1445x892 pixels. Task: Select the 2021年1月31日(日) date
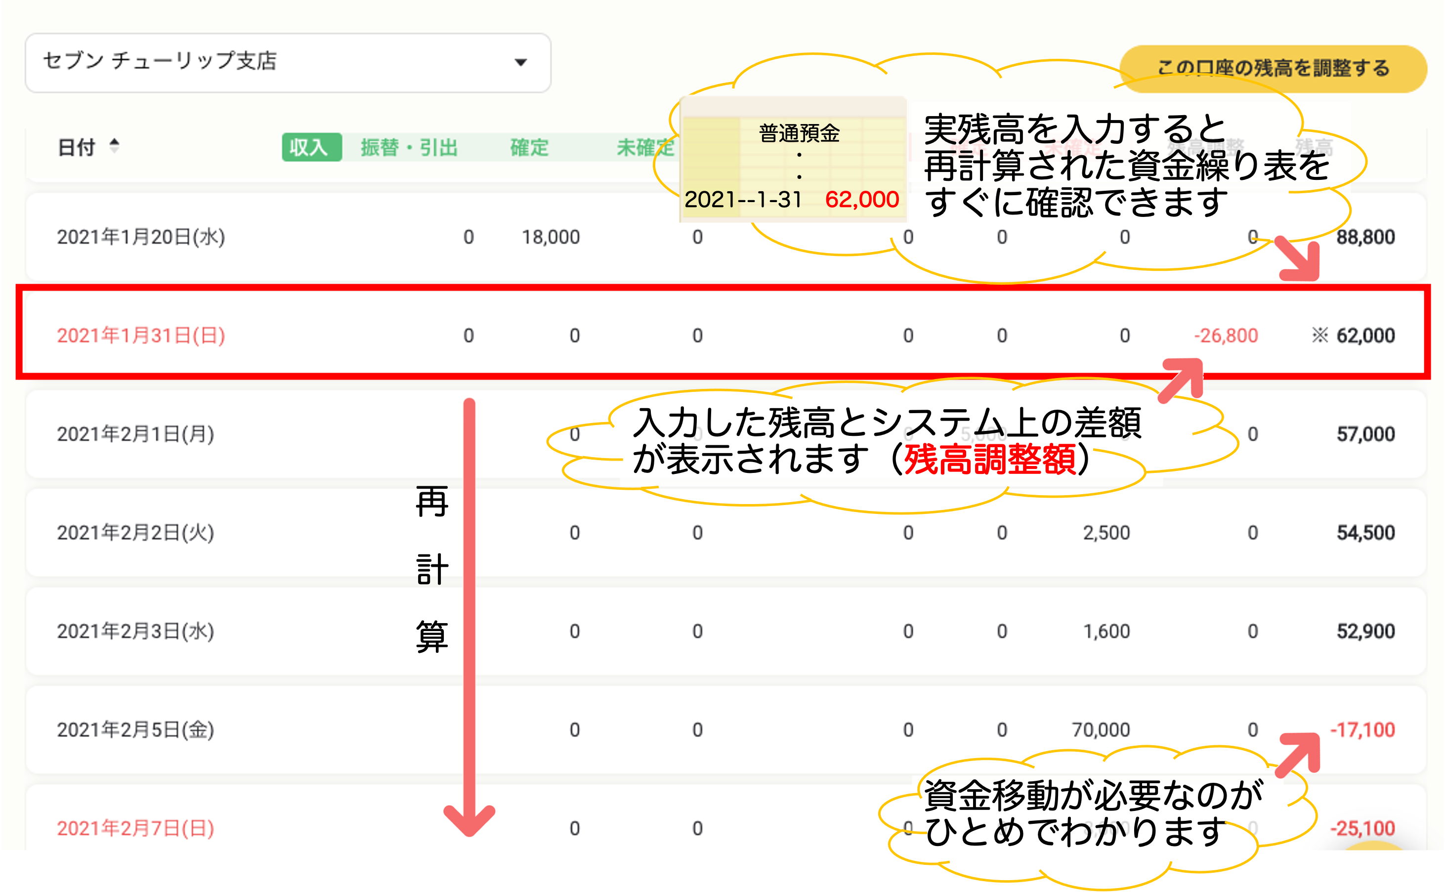point(141,336)
